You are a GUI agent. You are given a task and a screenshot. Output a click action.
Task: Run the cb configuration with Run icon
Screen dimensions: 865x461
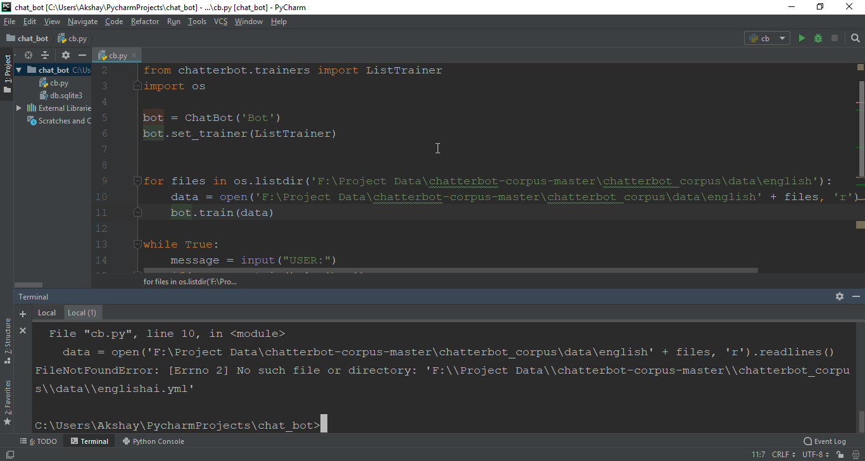(802, 38)
